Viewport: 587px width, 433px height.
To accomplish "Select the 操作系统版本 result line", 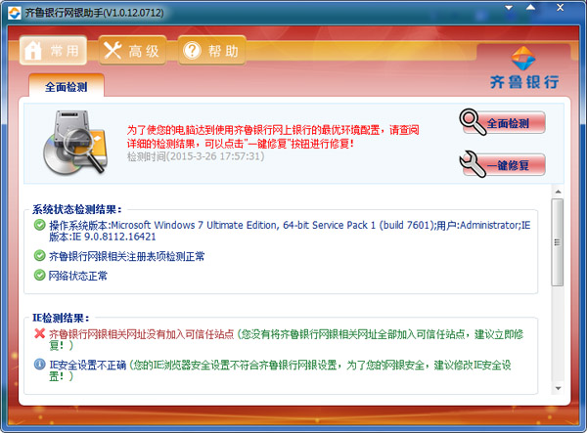I will tap(290, 231).
